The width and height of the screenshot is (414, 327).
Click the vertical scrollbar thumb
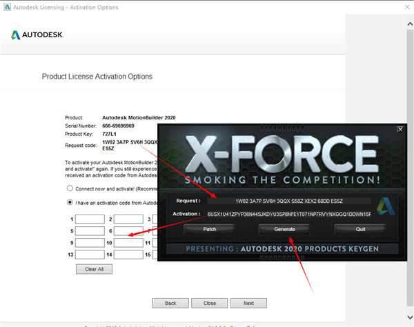410,169
